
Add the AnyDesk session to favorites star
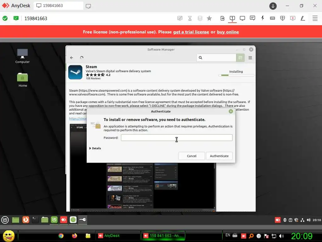pyautogui.click(x=209, y=18)
